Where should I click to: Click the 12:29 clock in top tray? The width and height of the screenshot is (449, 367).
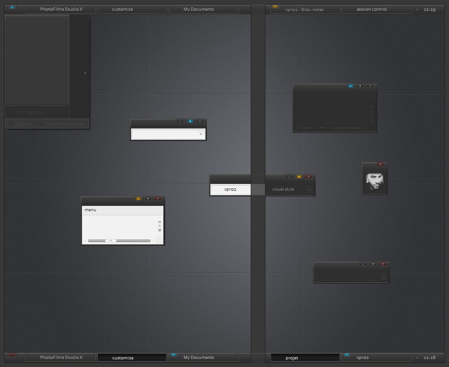pos(430,9)
